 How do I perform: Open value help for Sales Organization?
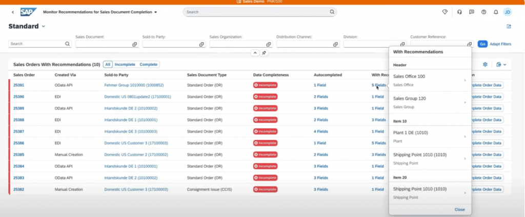click(269, 44)
